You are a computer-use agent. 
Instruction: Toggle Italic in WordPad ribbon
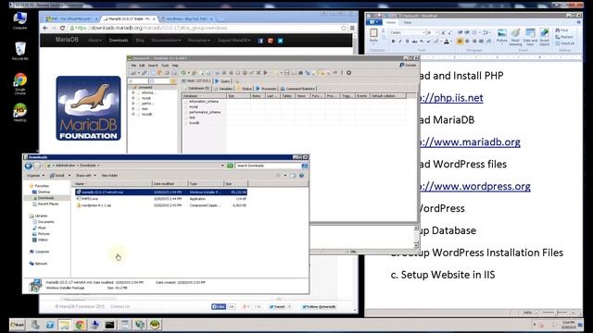pyautogui.click(x=400, y=41)
